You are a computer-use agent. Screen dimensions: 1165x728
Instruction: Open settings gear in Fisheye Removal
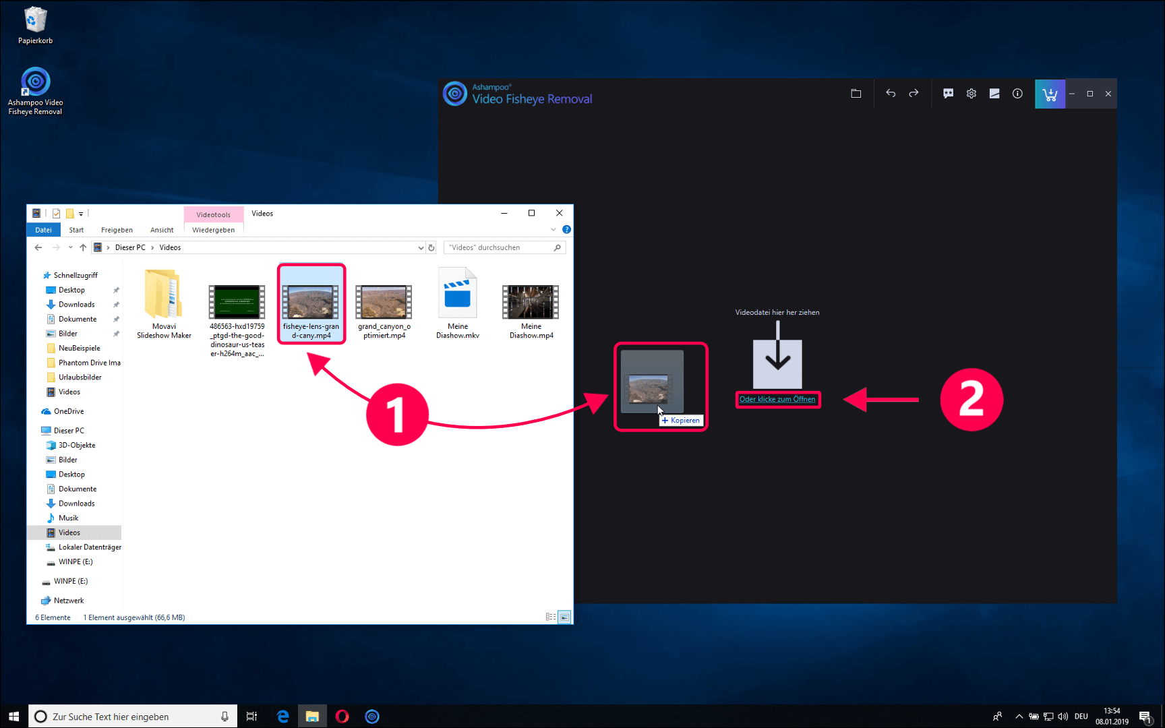click(971, 94)
